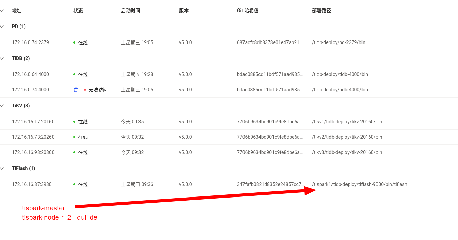458x240 pixels.
Task: Click path /tikv1/tidb-deploy/tikv-20160/bin
Action: (x=347, y=122)
